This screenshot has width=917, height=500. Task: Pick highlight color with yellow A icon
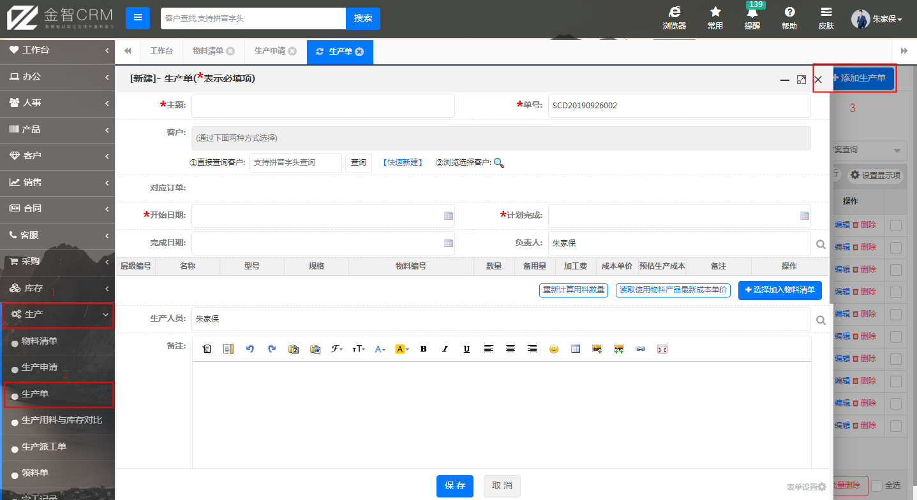(401, 349)
